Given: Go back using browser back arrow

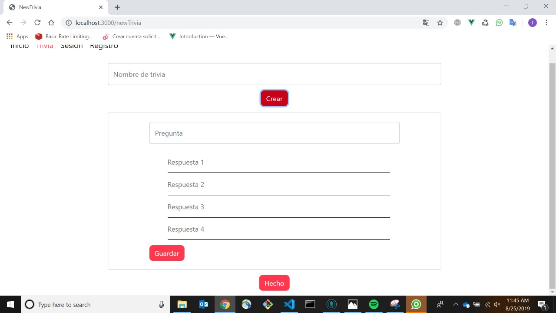Looking at the screenshot, I should [x=10, y=23].
